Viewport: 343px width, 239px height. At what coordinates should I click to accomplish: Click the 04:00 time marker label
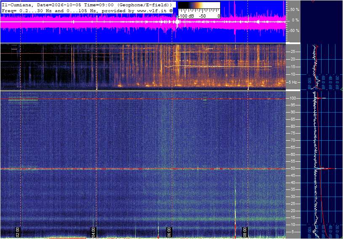coord(93,232)
